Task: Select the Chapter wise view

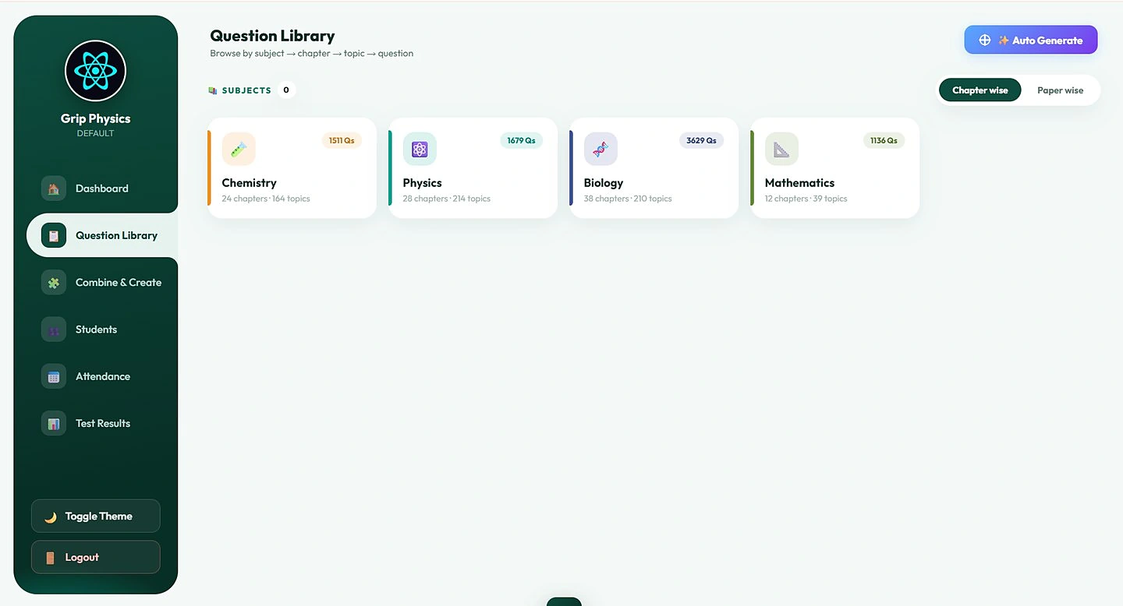Action: coord(980,90)
